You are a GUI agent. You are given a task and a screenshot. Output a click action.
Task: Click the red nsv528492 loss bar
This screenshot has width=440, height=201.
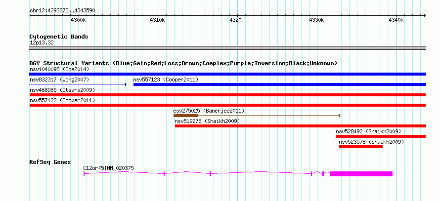[x=381, y=136]
